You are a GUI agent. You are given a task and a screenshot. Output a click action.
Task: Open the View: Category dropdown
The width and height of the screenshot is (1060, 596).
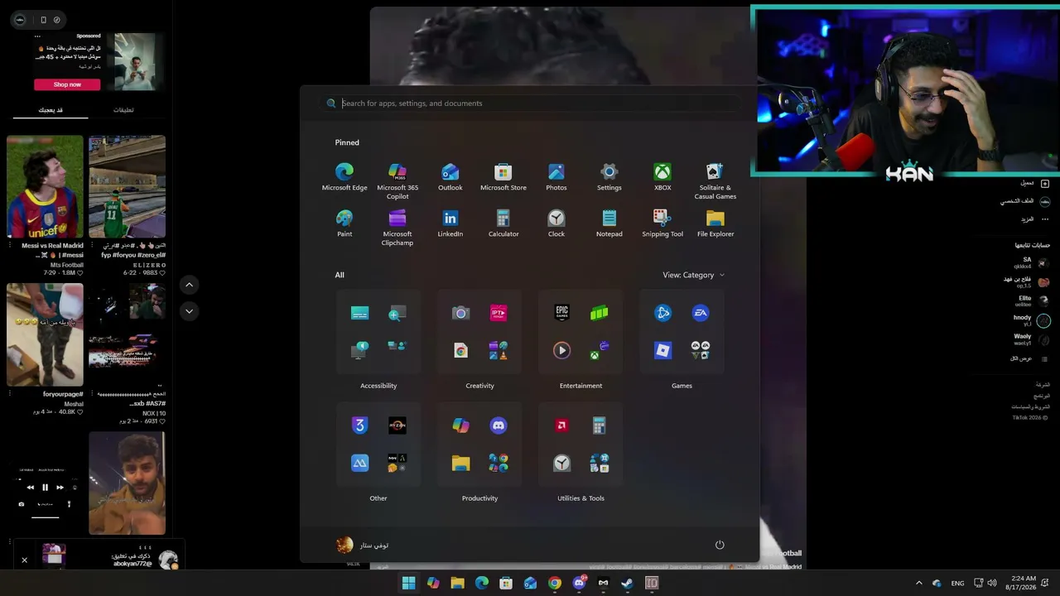coord(693,275)
